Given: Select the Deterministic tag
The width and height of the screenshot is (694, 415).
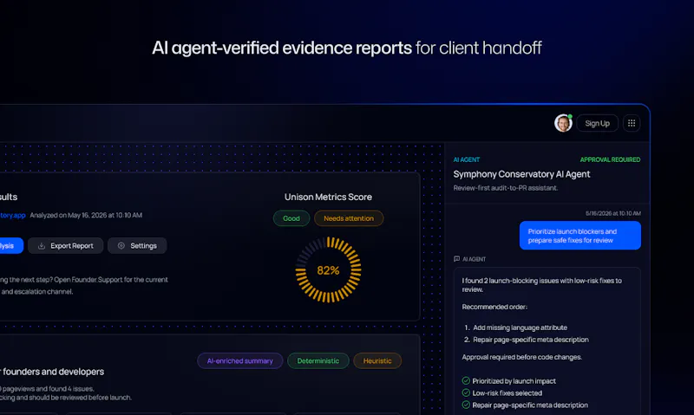Looking at the screenshot, I should click(x=318, y=361).
